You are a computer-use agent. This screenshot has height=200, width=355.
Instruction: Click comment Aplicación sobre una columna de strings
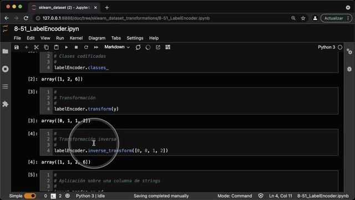point(107,181)
